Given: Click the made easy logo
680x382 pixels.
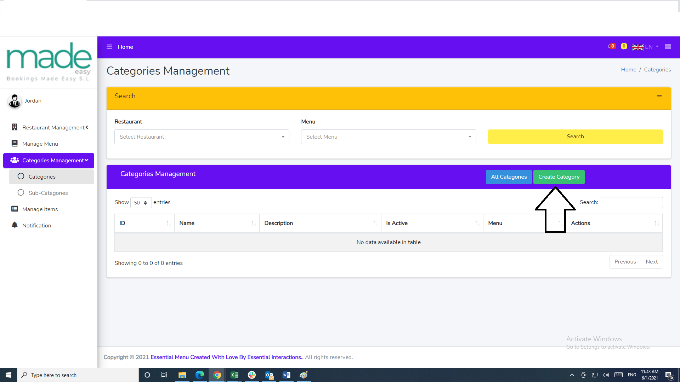Looking at the screenshot, I should coord(49,62).
